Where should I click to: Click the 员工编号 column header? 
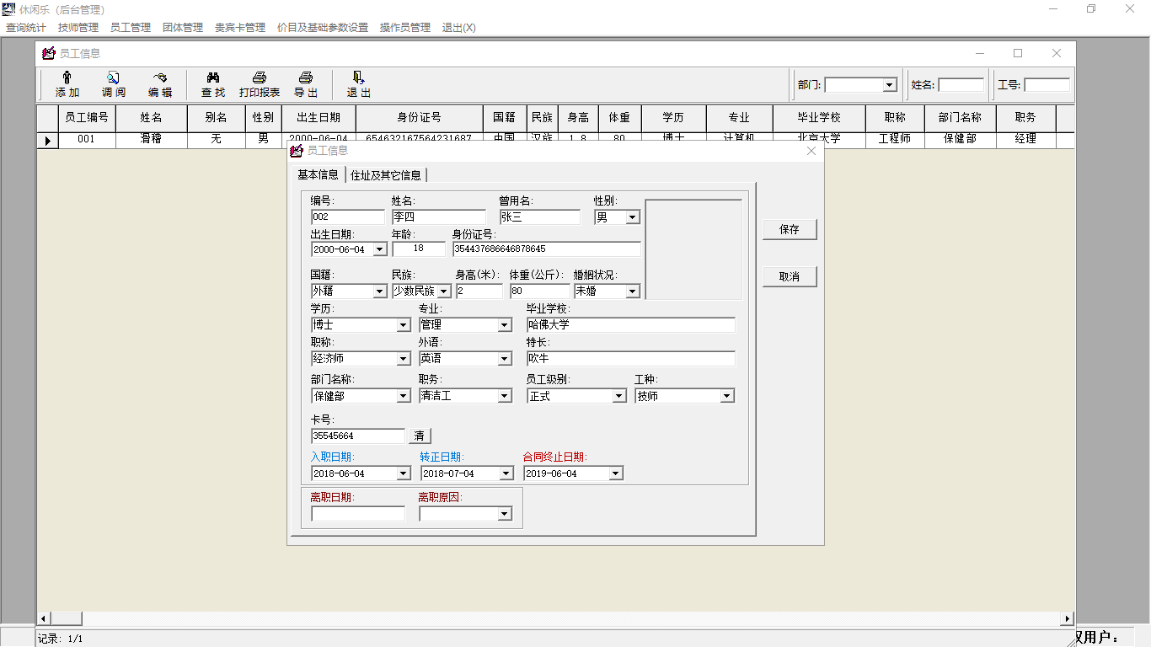point(87,118)
